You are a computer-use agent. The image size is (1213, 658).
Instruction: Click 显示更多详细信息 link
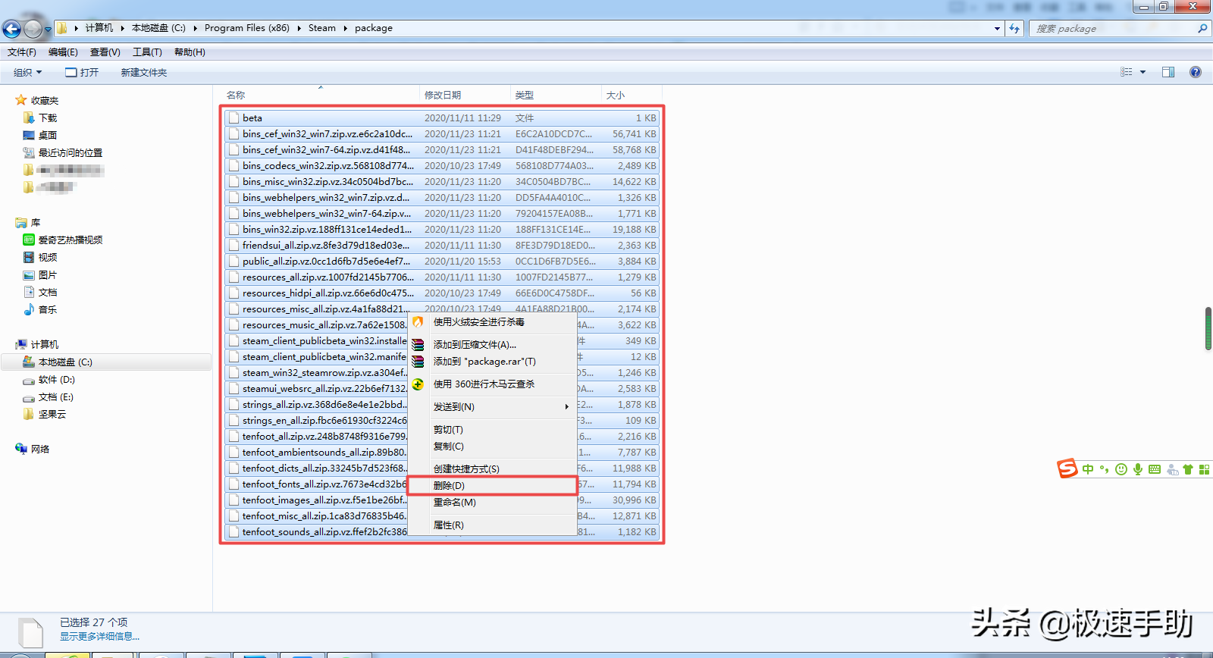tap(99, 637)
